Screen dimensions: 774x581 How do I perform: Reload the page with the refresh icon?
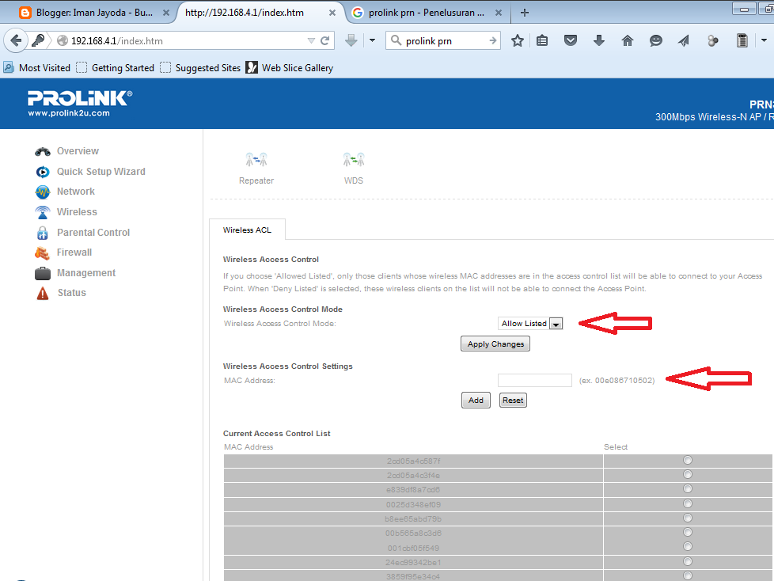pos(324,41)
